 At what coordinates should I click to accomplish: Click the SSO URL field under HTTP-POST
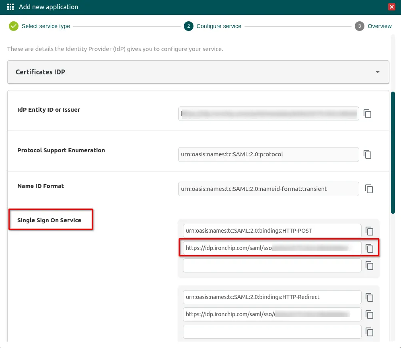[x=272, y=248]
